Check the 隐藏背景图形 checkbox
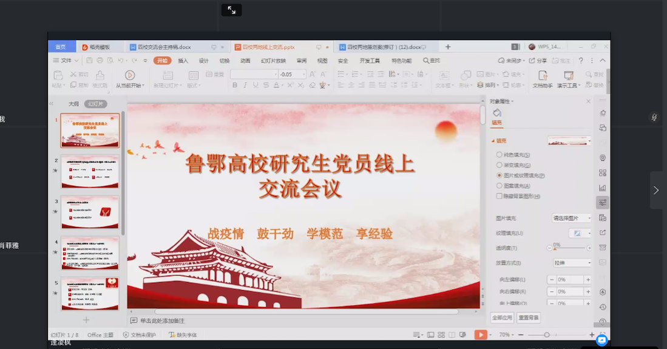The width and height of the screenshot is (667, 349). click(x=499, y=196)
